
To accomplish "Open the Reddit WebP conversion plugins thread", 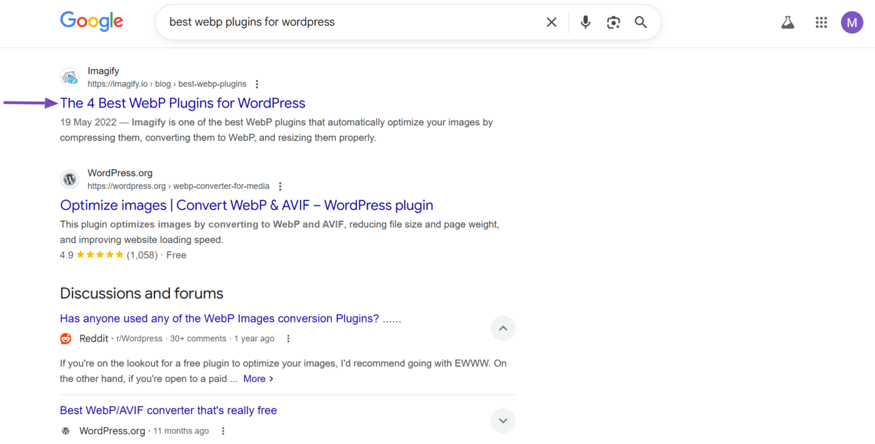I will (x=230, y=319).
